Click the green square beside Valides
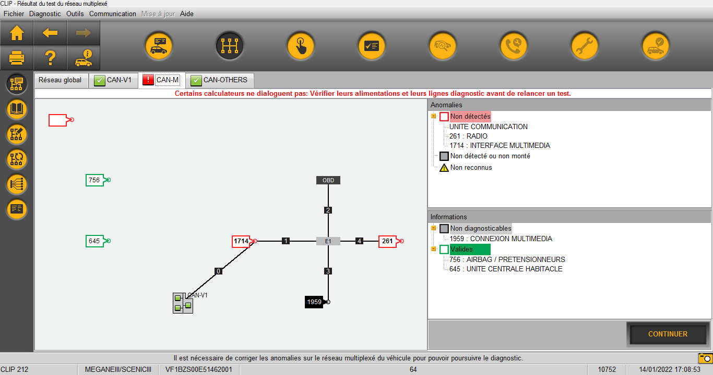 pos(444,249)
